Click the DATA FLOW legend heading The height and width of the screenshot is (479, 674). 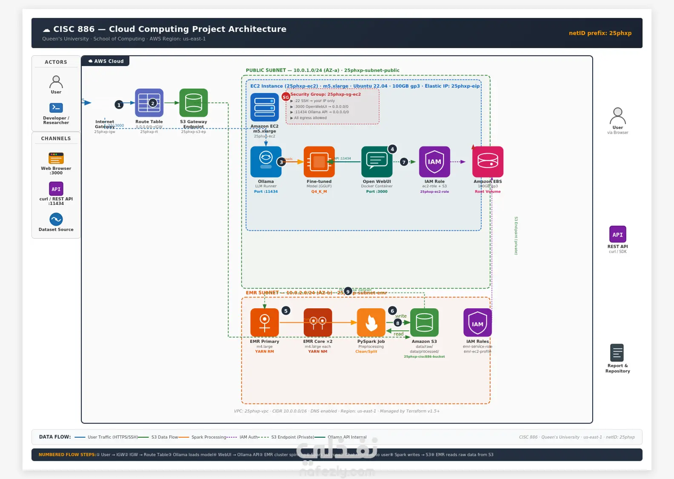[55, 437]
